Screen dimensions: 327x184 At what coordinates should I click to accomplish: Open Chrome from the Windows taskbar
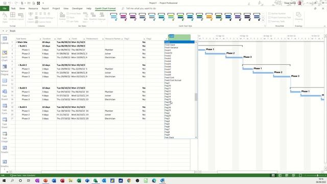click(129, 180)
